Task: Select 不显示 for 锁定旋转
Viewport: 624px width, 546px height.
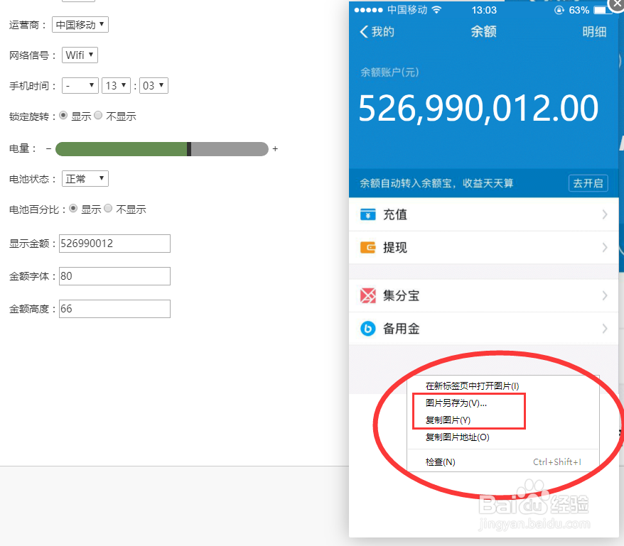Action: [98, 115]
